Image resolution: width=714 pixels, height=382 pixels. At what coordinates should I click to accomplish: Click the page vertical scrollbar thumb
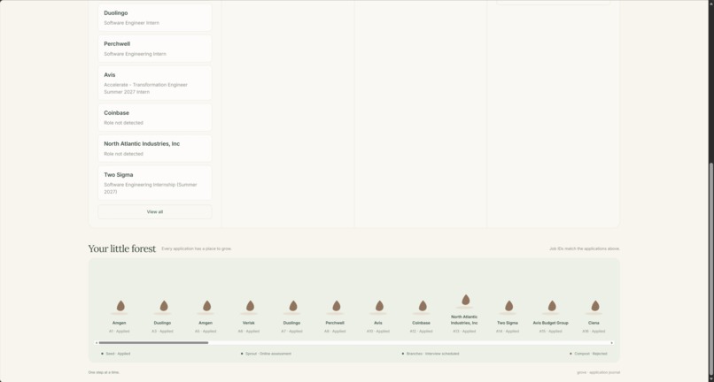coord(710,270)
